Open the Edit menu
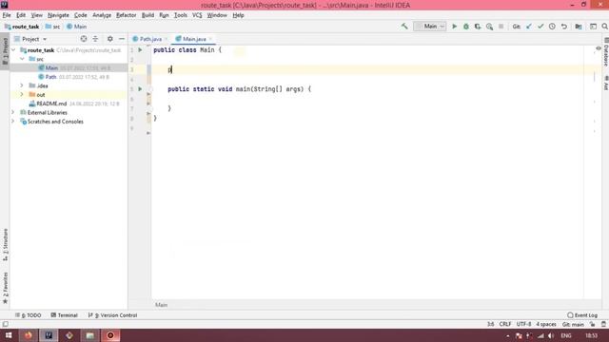609x342 pixels. 21,15
